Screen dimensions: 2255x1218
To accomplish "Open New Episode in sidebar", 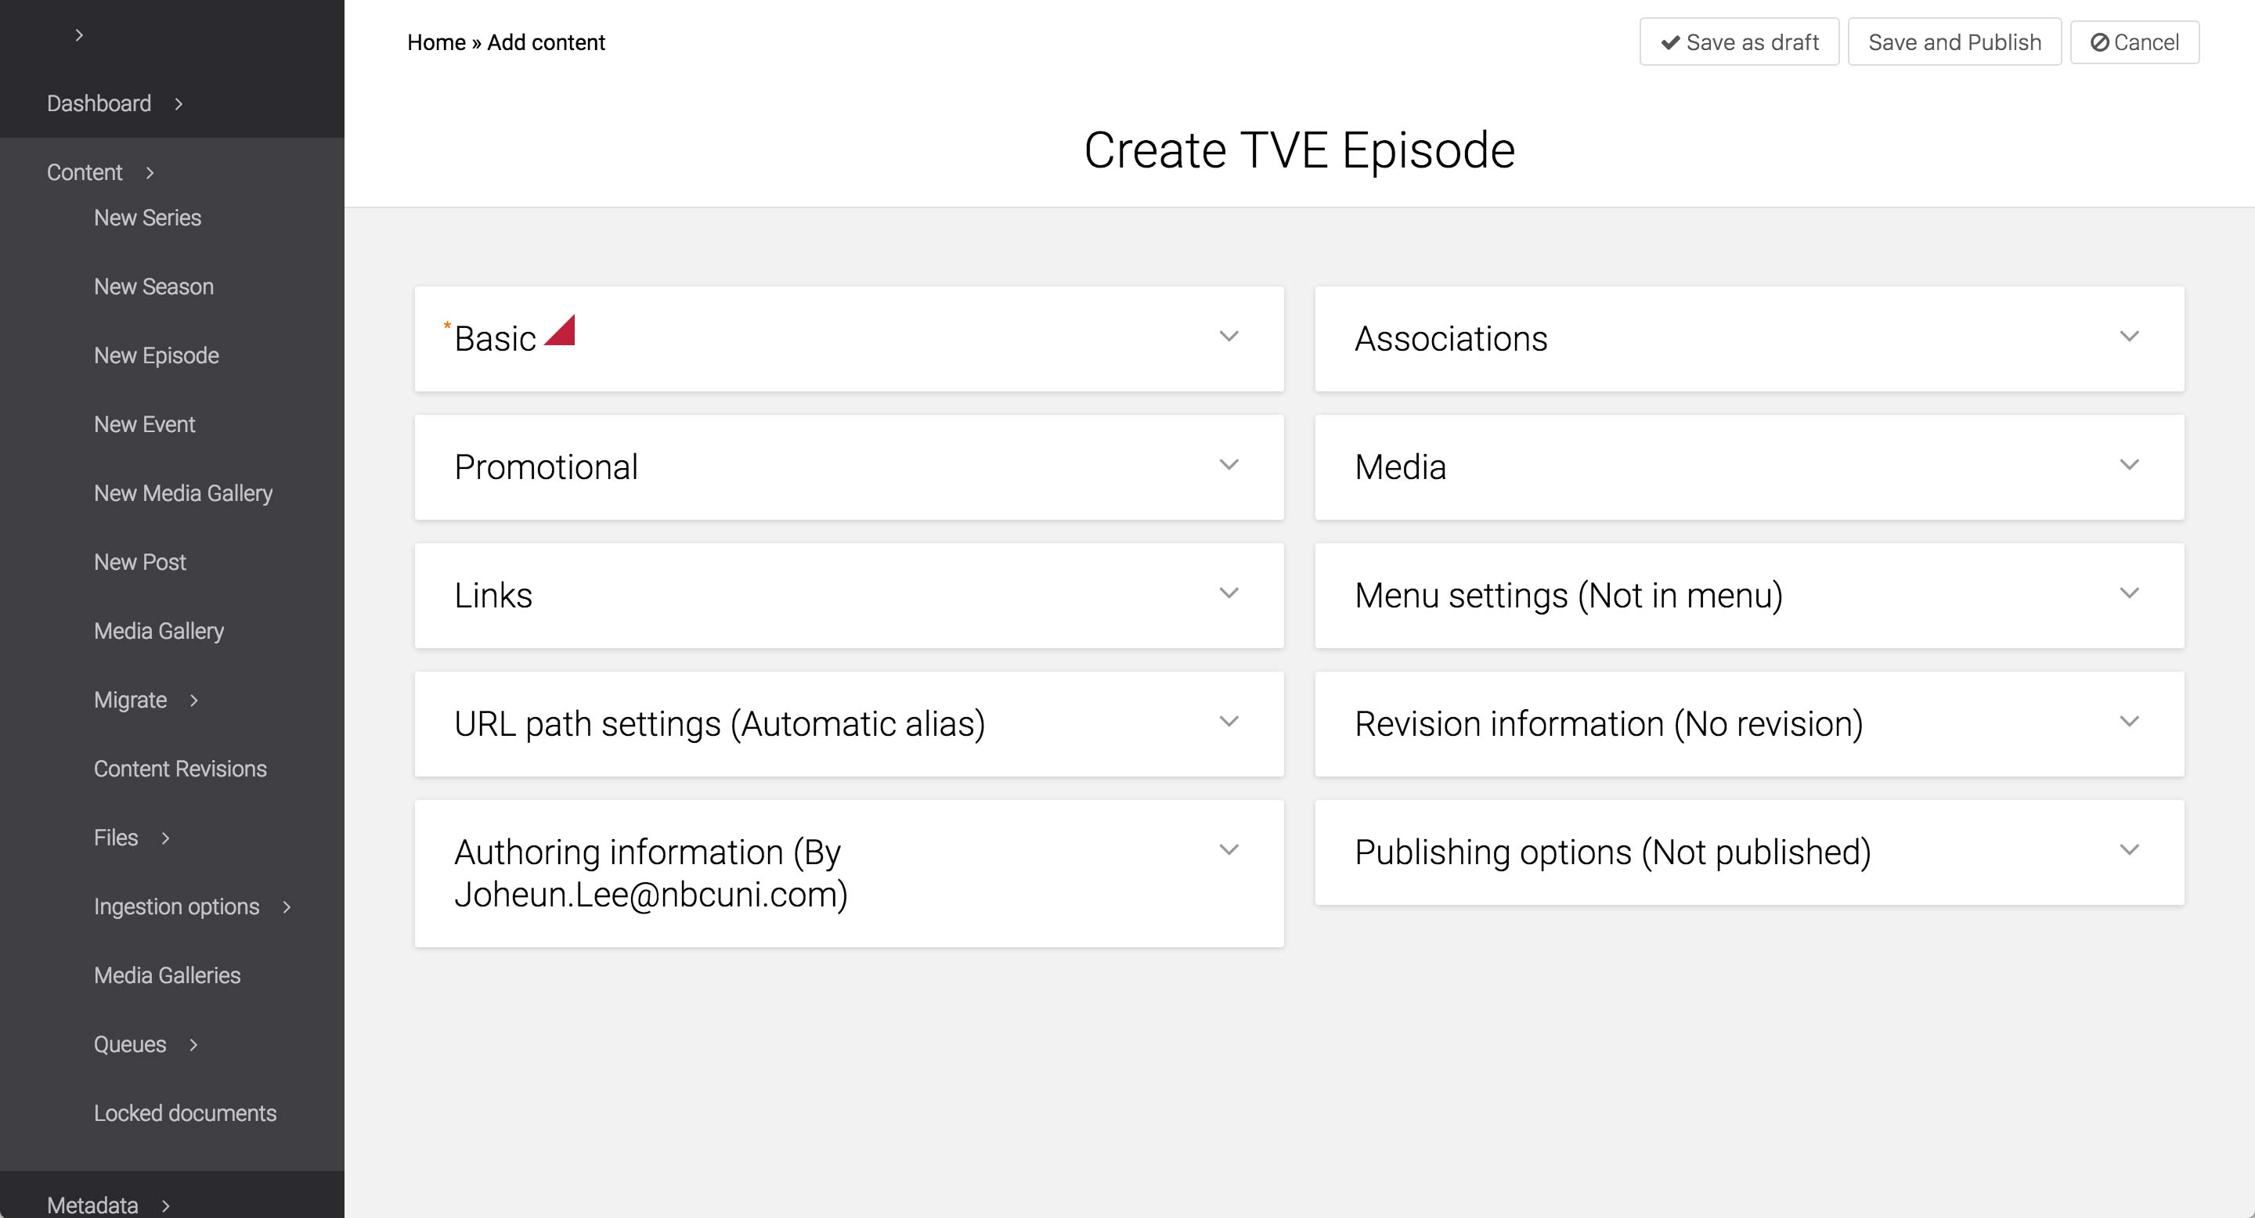I will (x=157, y=356).
